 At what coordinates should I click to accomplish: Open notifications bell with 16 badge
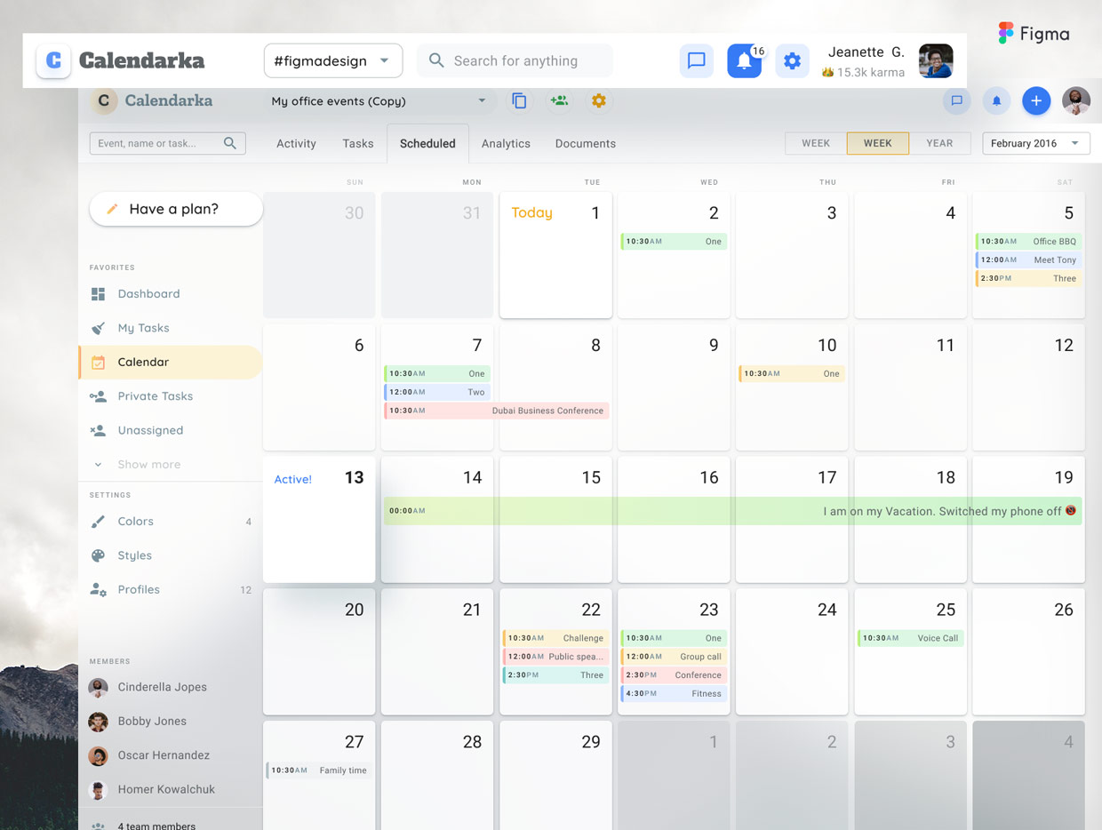click(745, 60)
